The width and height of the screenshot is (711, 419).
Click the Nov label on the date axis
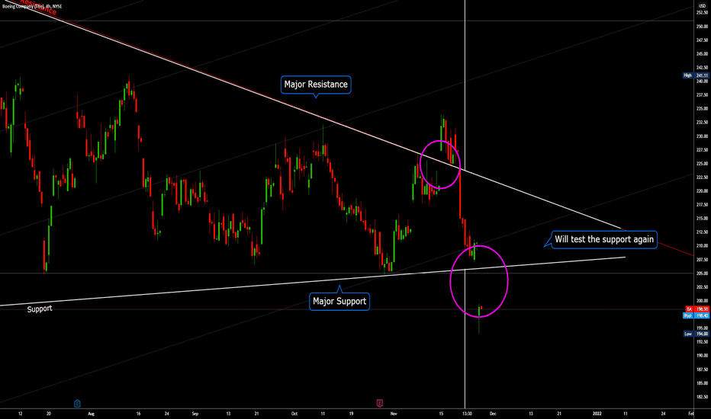394,414
